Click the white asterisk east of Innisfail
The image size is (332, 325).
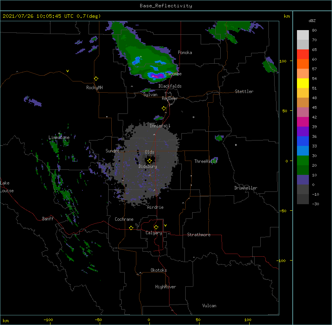193,117
